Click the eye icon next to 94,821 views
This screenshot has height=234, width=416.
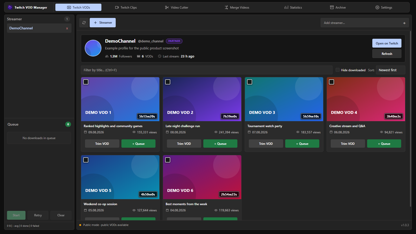[381, 132]
